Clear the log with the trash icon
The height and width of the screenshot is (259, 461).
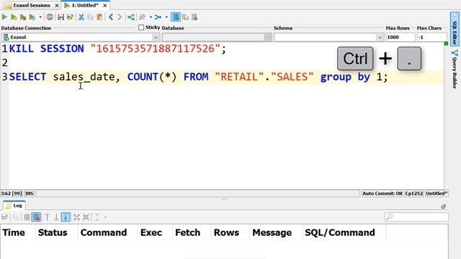[x=27, y=217]
